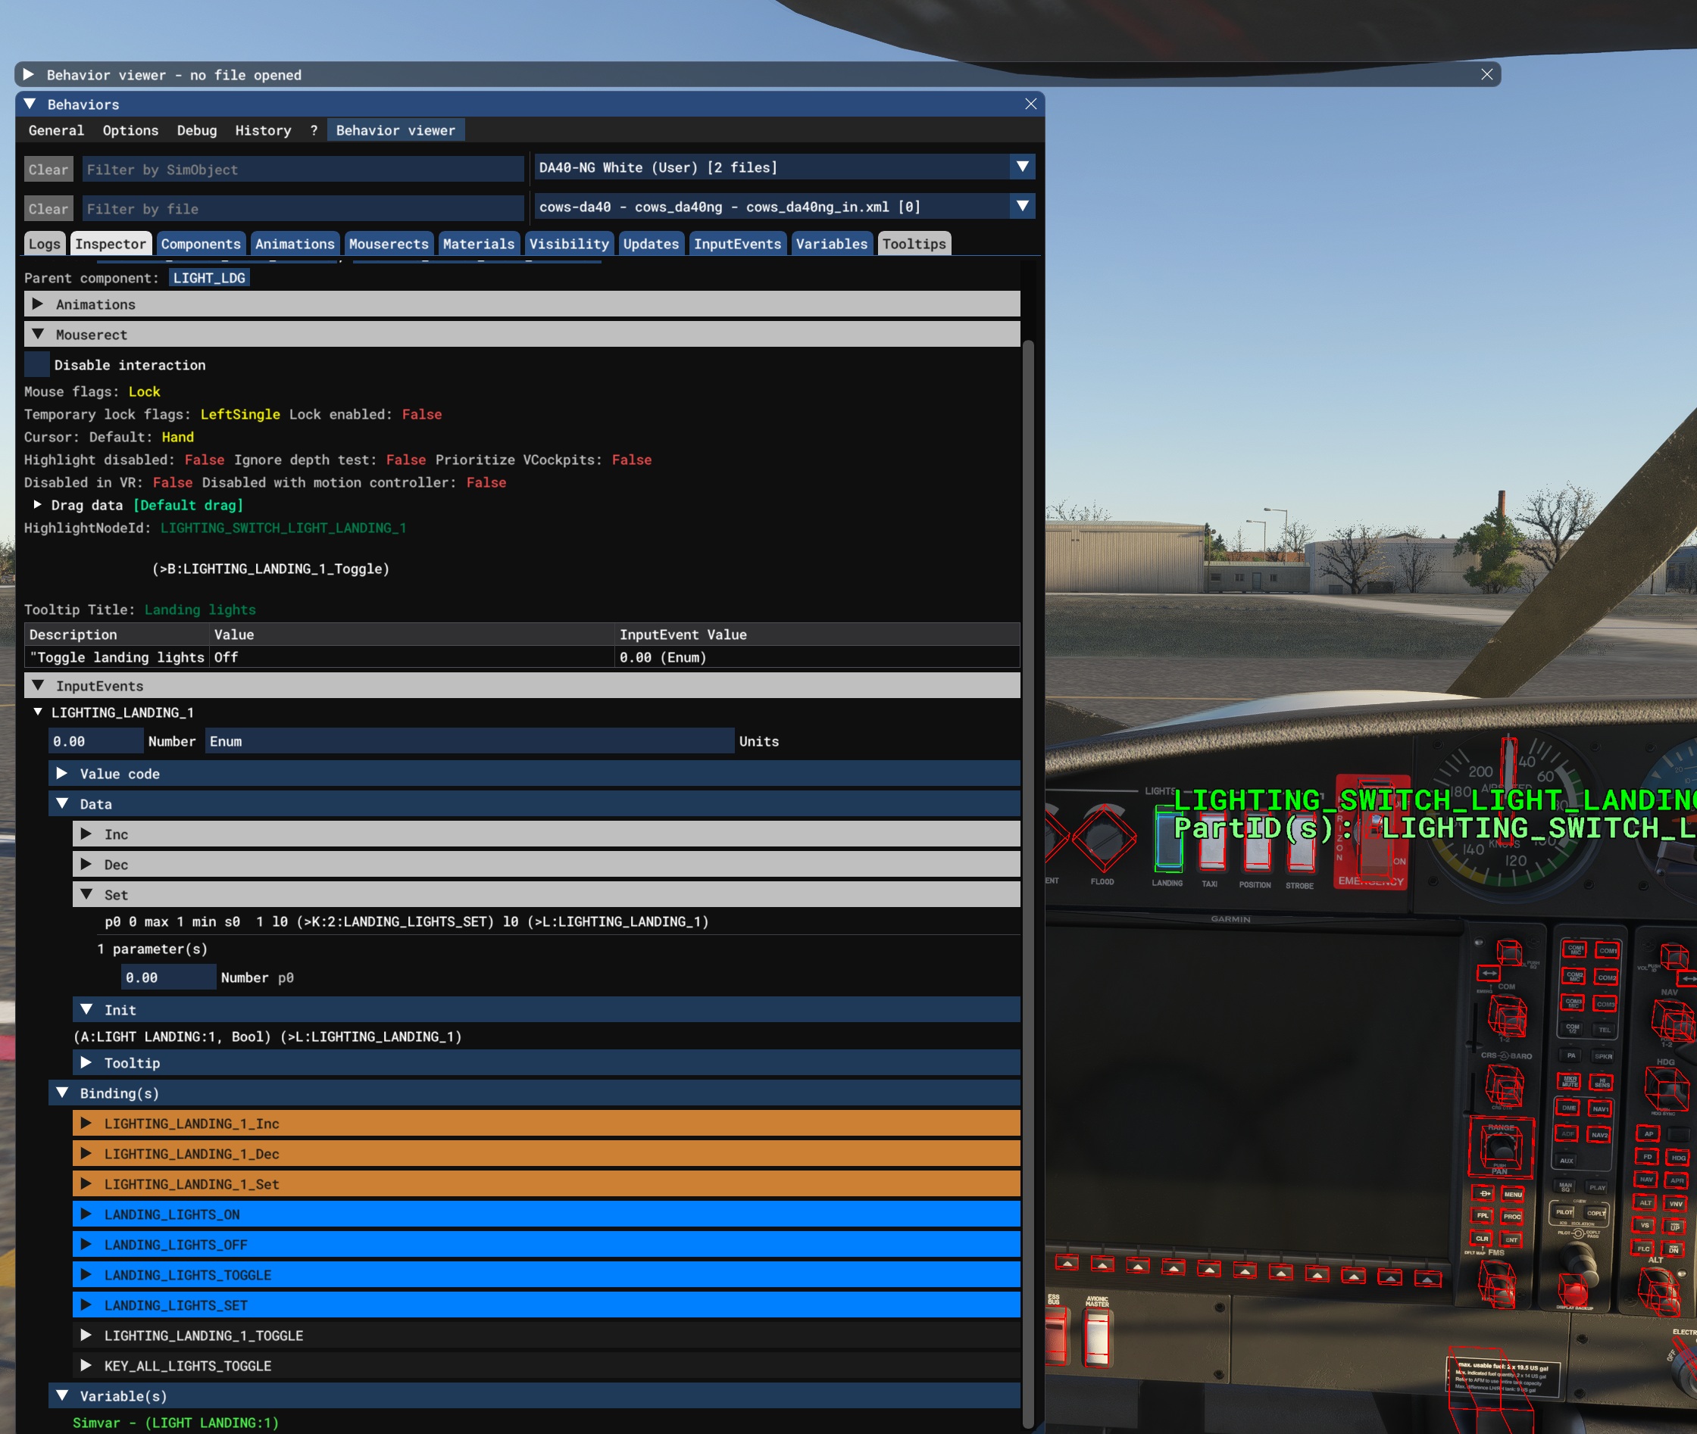Click the LIGHT_LDG parent component link
This screenshot has width=1697, height=1434.
pos(209,278)
